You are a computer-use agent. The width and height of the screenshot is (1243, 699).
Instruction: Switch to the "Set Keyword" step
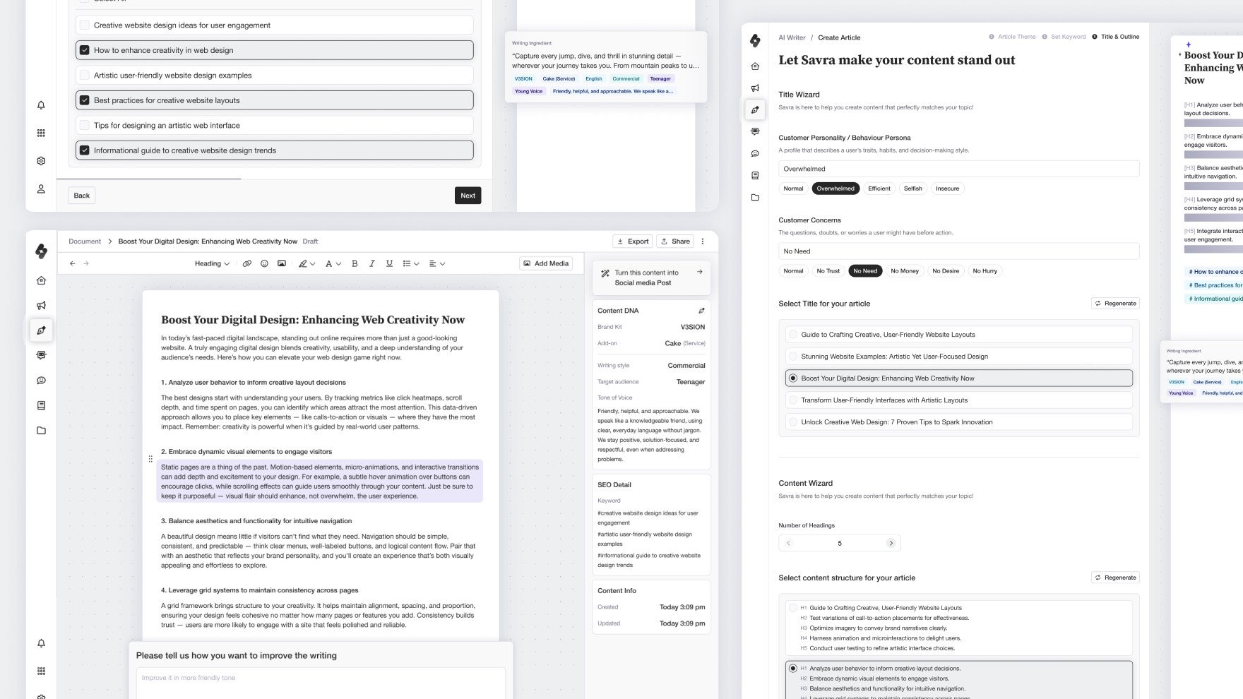pos(1064,37)
